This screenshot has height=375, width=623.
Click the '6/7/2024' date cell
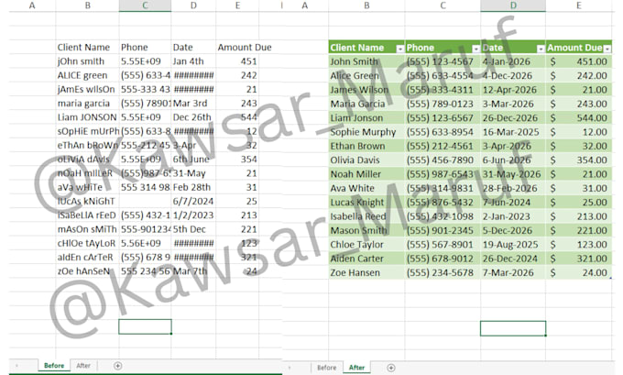tap(193, 201)
